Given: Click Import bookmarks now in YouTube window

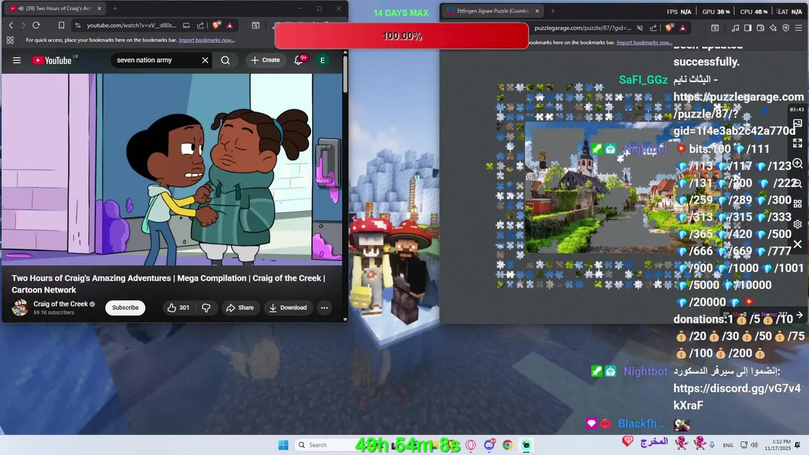Looking at the screenshot, I should coord(207,40).
